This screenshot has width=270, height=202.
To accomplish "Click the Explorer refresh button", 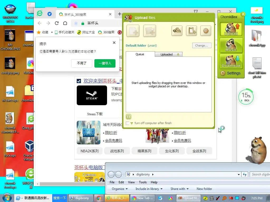I will coord(245,175).
